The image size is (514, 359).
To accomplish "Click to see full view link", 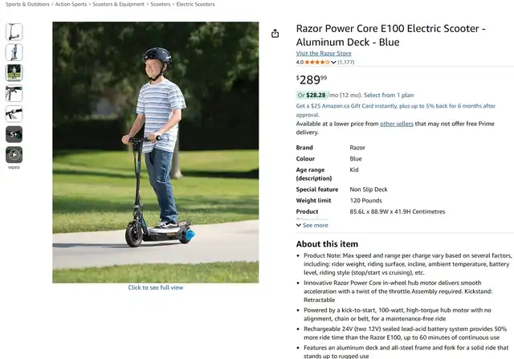I will 155,288.
